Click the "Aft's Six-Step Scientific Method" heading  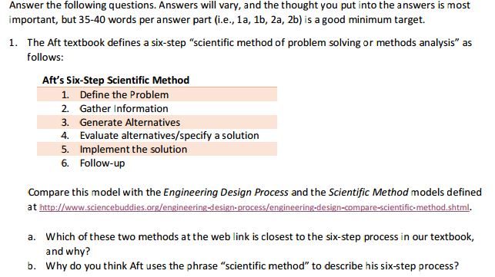115,81
